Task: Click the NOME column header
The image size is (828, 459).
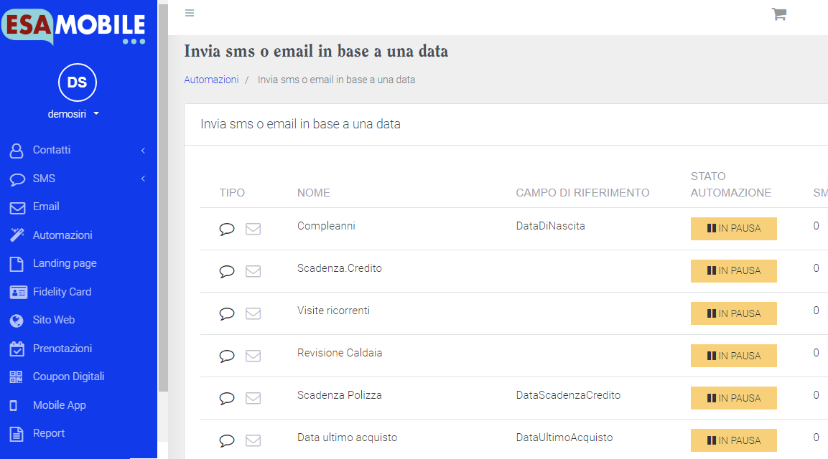Action: point(314,193)
